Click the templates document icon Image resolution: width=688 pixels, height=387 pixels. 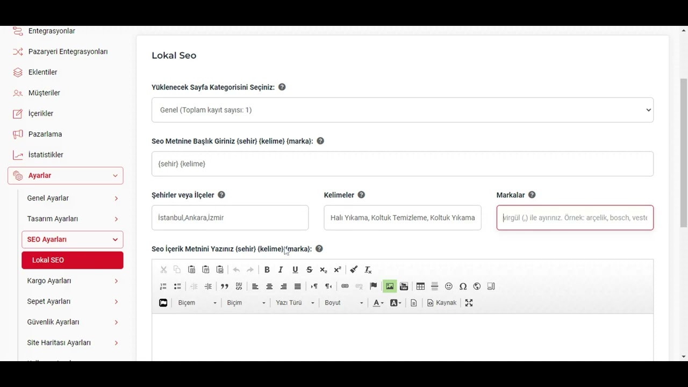(413, 303)
